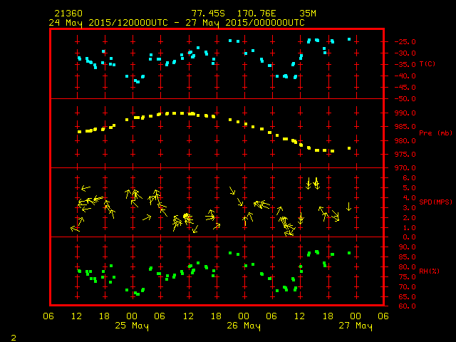Click the 990.0 pressure tick label
The height and width of the screenshot is (342, 456).
coord(405,113)
